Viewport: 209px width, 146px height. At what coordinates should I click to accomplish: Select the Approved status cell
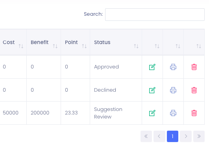pos(116,67)
